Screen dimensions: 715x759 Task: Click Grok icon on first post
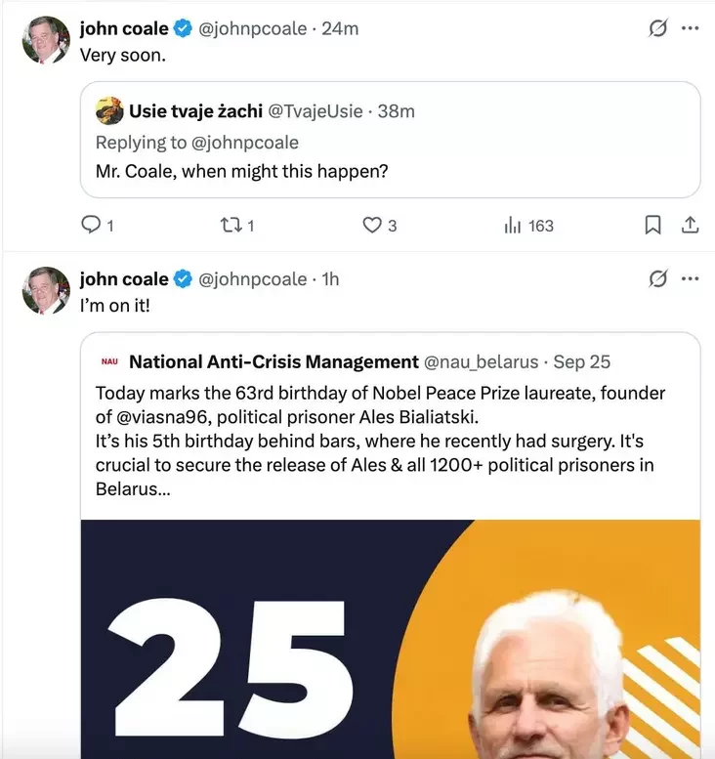click(x=657, y=29)
